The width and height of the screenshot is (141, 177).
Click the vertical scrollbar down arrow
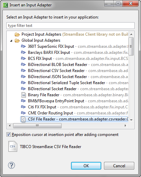[x=131, y=120]
